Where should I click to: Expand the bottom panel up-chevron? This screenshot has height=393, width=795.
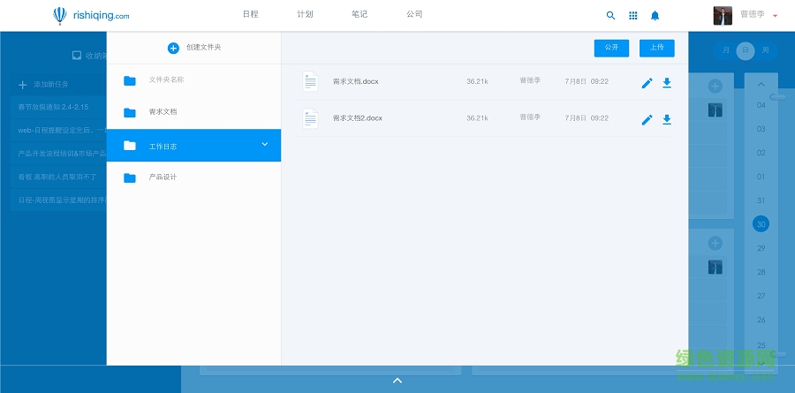(397, 380)
